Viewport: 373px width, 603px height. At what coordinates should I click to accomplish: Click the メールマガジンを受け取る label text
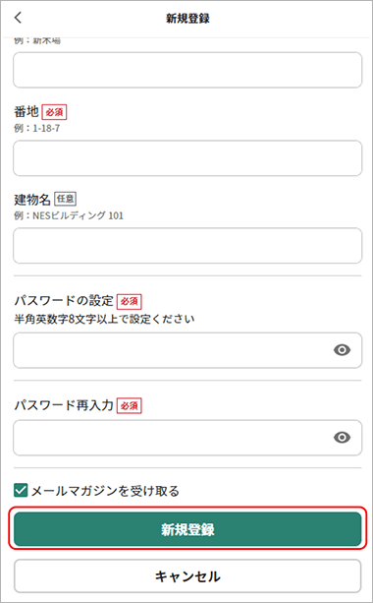(x=105, y=491)
